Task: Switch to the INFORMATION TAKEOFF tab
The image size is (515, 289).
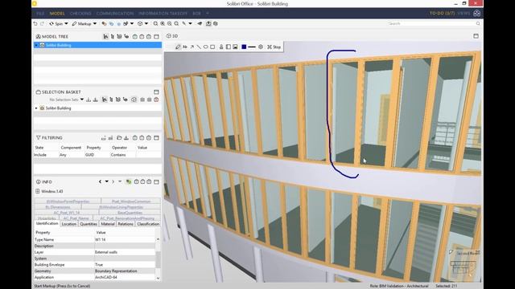Action: click(x=163, y=14)
